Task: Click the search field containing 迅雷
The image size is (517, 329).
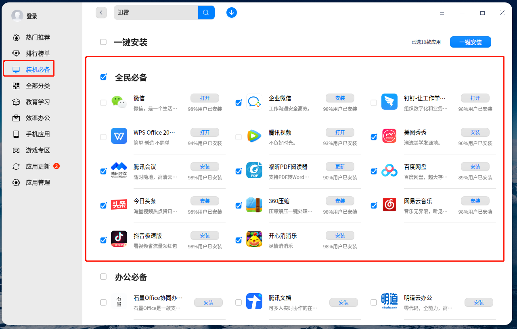Action: click(x=156, y=12)
